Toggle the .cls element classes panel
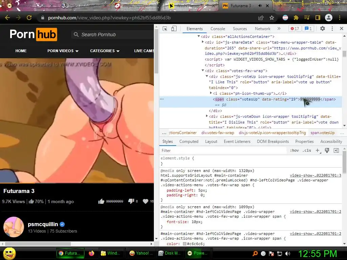The image size is (347, 260). pos(307,151)
